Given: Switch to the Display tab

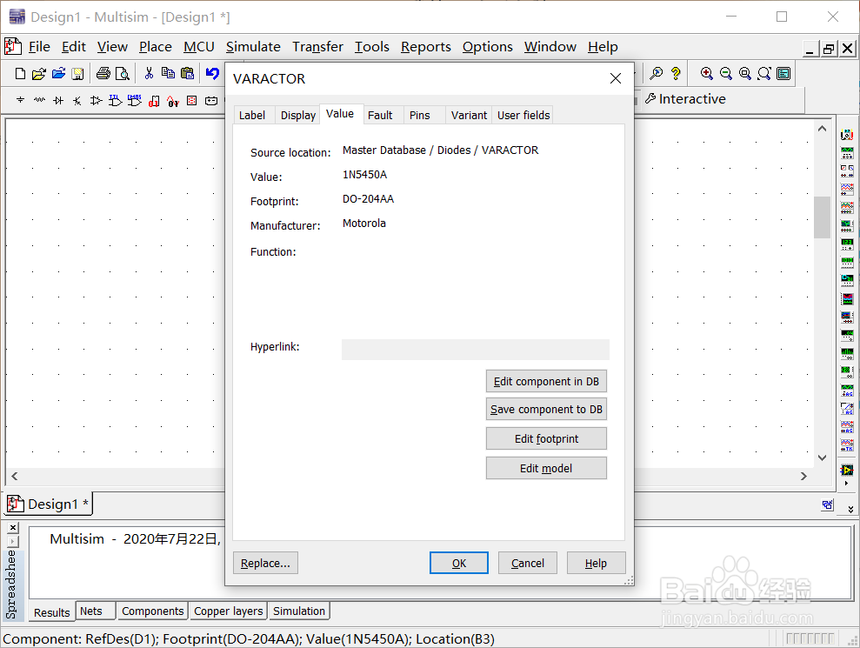Looking at the screenshot, I should coord(297,115).
